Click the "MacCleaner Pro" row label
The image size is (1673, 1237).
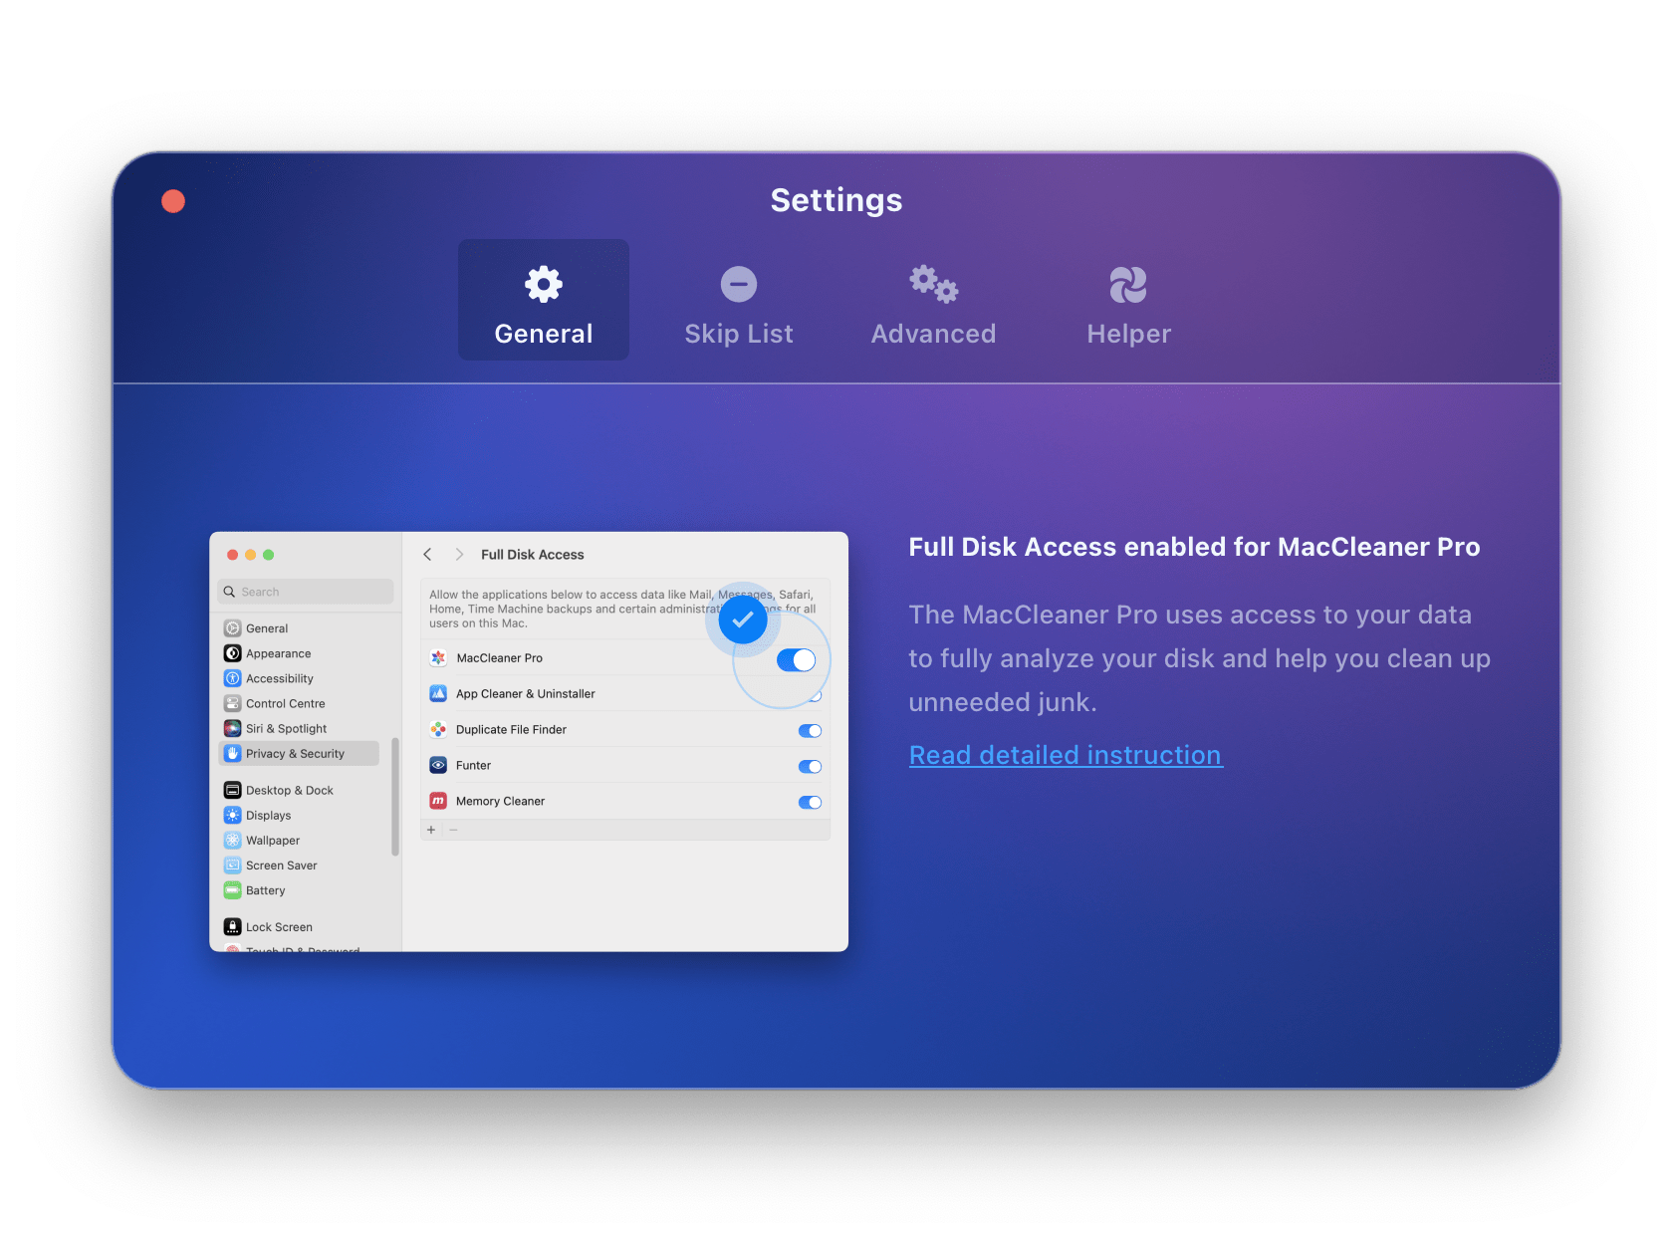[500, 658]
